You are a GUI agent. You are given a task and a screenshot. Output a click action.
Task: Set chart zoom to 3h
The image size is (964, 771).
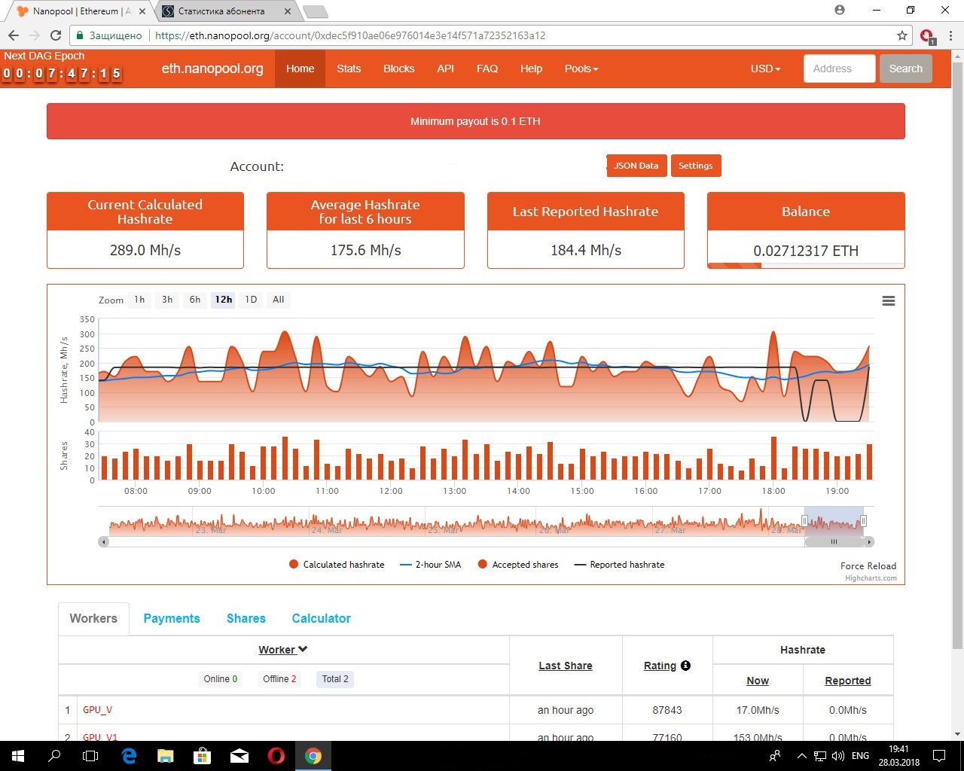tap(167, 300)
